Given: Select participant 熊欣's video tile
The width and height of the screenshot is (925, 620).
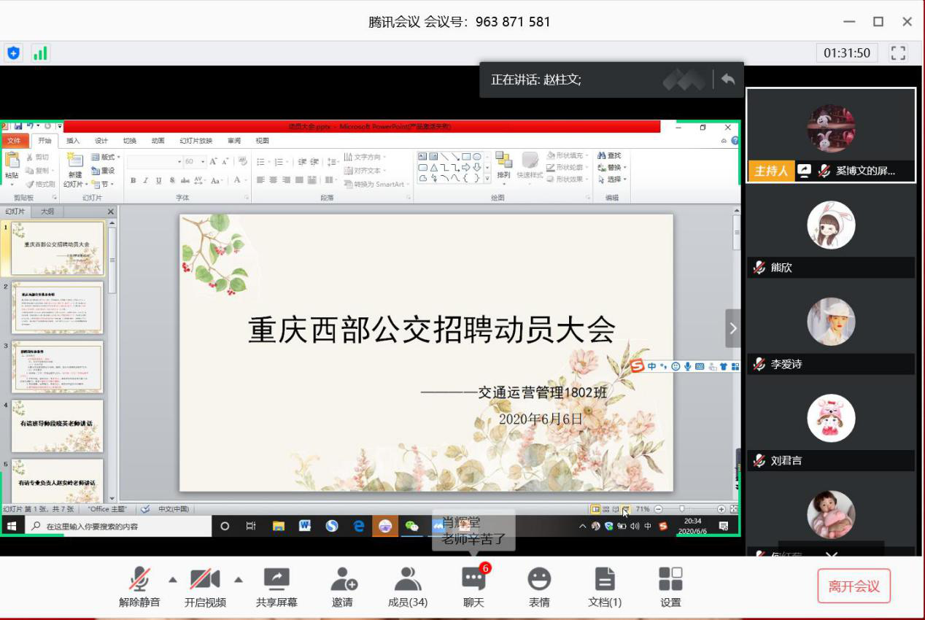Looking at the screenshot, I should point(830,233).
